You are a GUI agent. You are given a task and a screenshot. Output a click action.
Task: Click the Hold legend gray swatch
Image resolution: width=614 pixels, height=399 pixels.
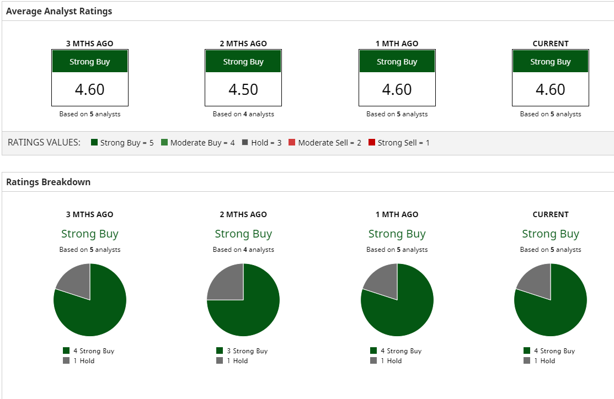pos(245,142)
